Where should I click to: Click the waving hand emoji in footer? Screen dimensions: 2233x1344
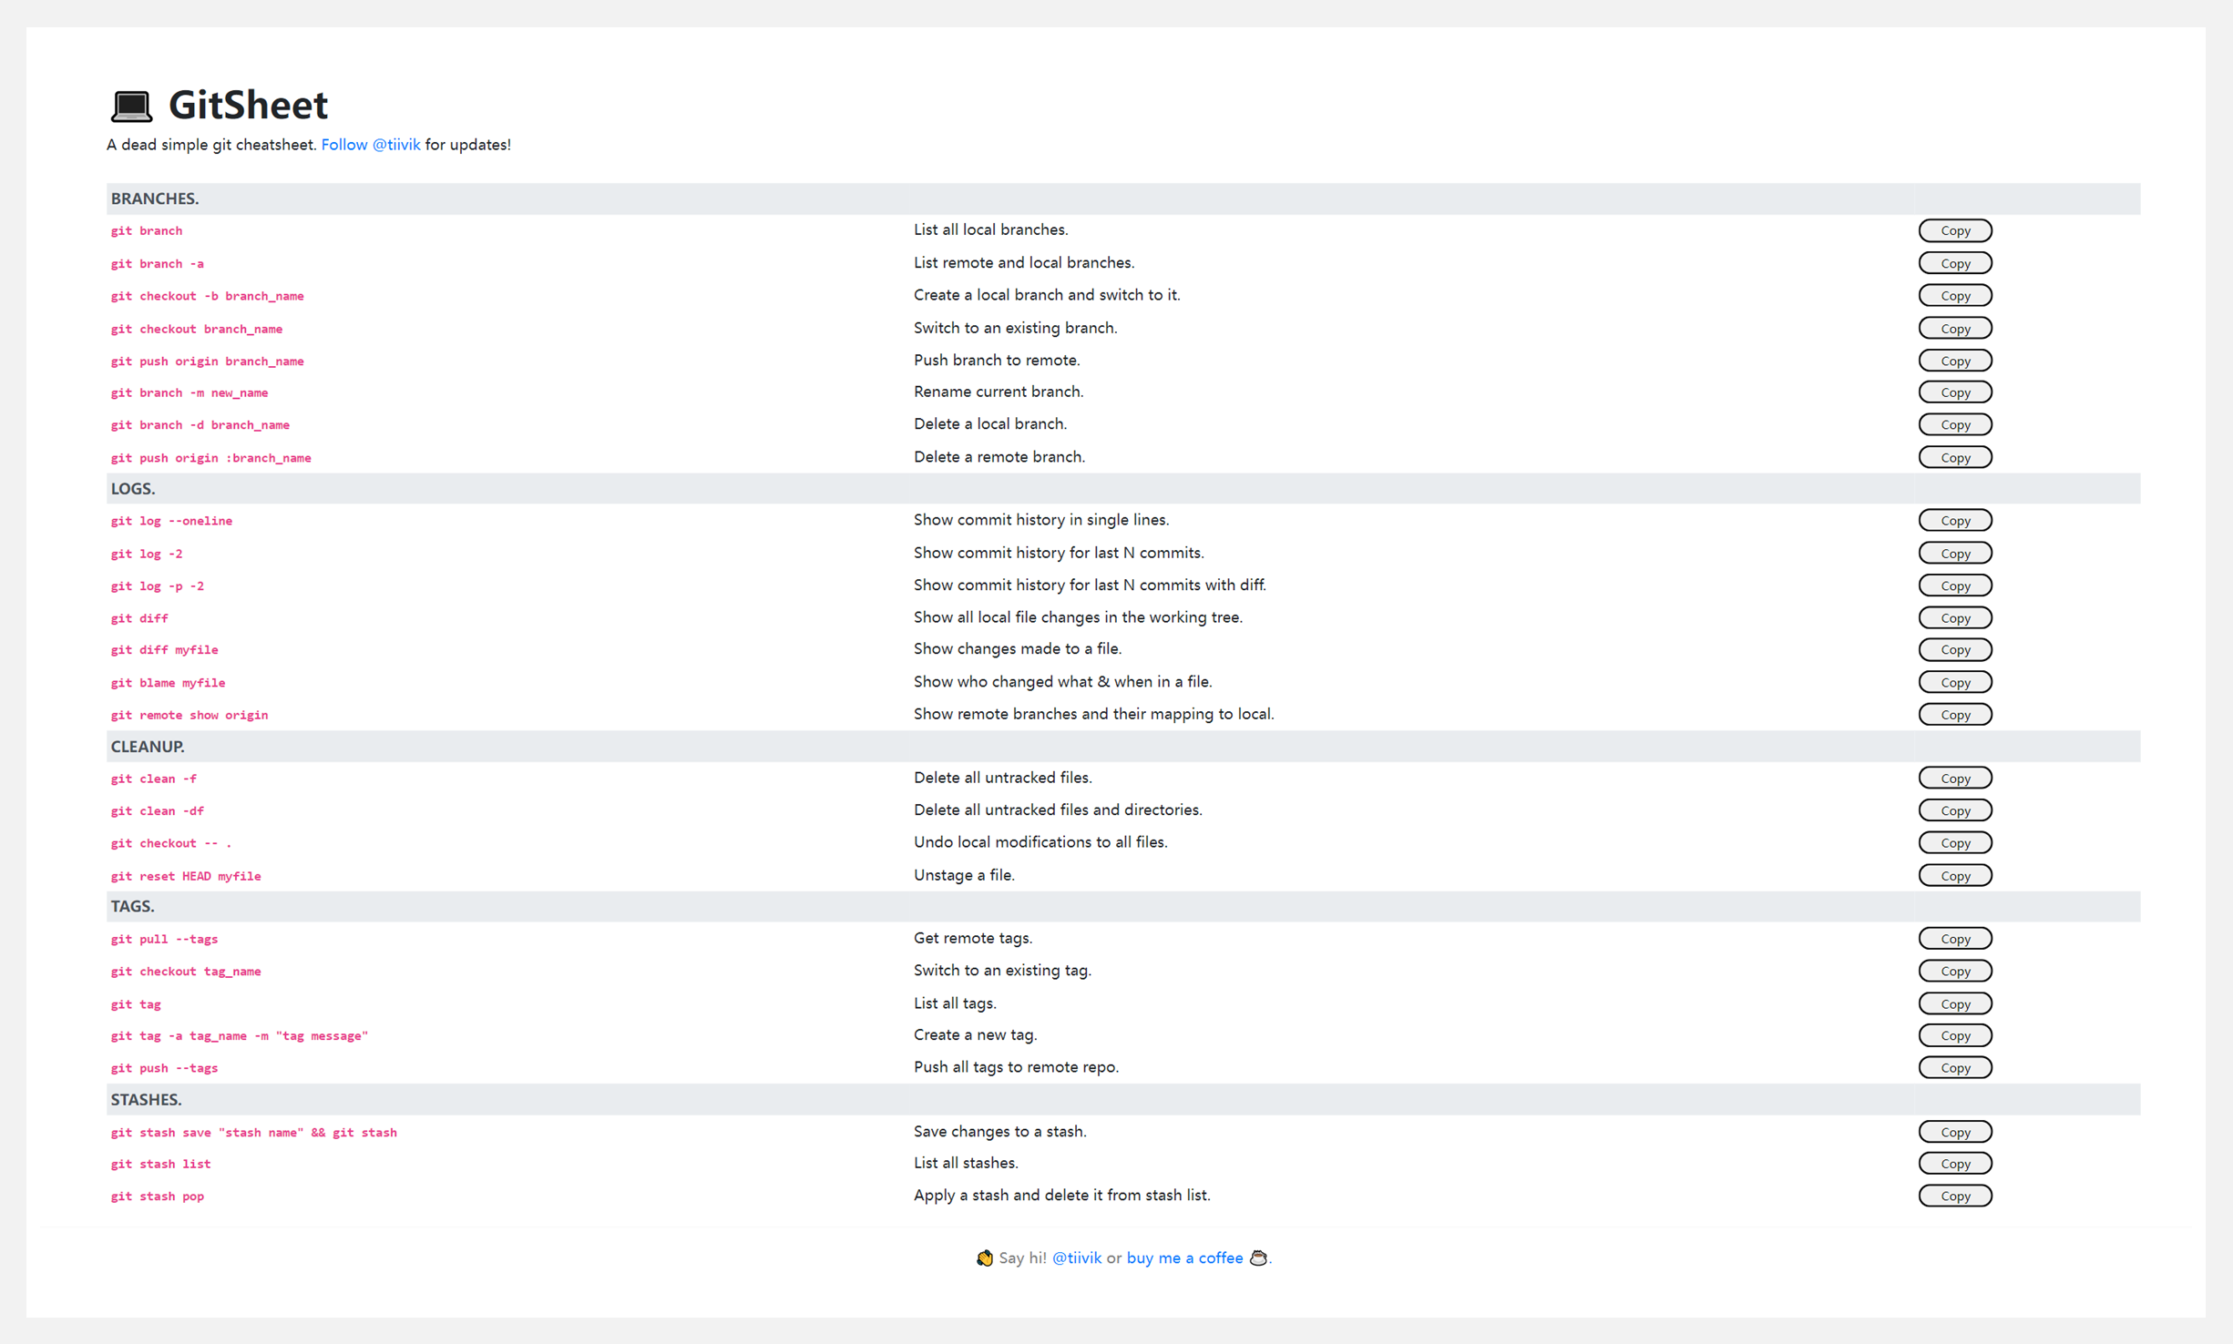tap(984, 1257)
